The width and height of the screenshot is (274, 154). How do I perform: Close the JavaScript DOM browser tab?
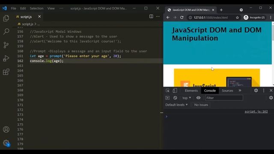pos(213,10)
